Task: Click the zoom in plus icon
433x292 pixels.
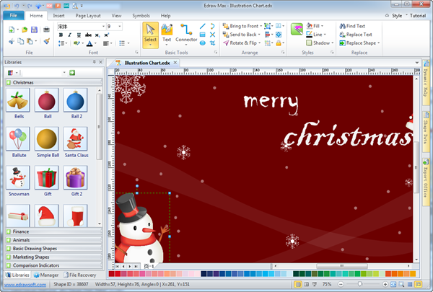Action: coord(385,284)
